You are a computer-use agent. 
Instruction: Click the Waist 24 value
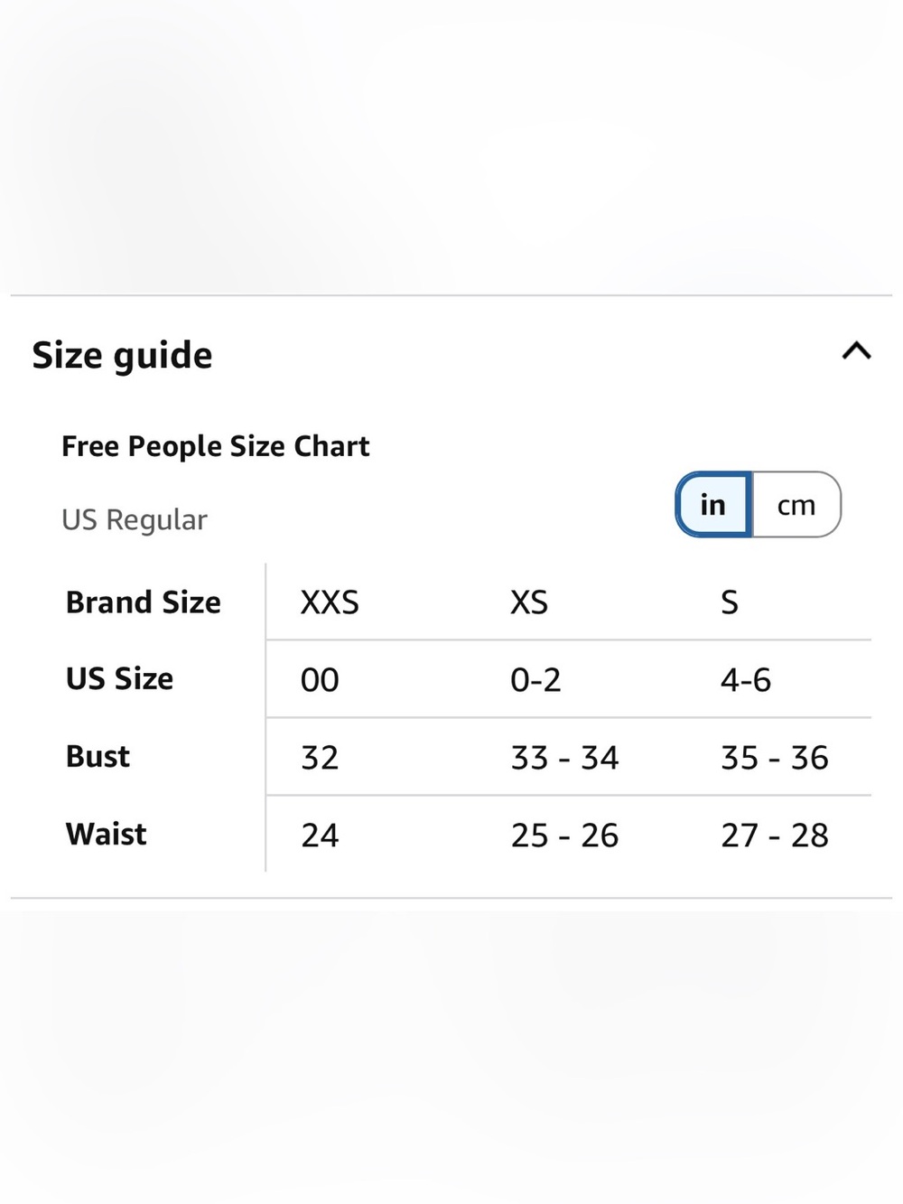pos(320,835)
